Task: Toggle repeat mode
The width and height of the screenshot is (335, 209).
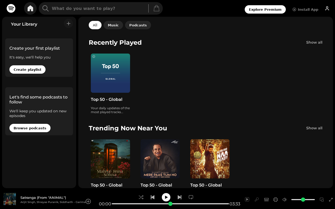Action: [191, 197]
